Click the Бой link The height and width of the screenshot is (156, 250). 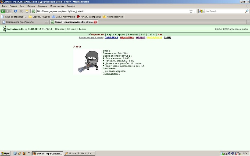pos(143,34)
